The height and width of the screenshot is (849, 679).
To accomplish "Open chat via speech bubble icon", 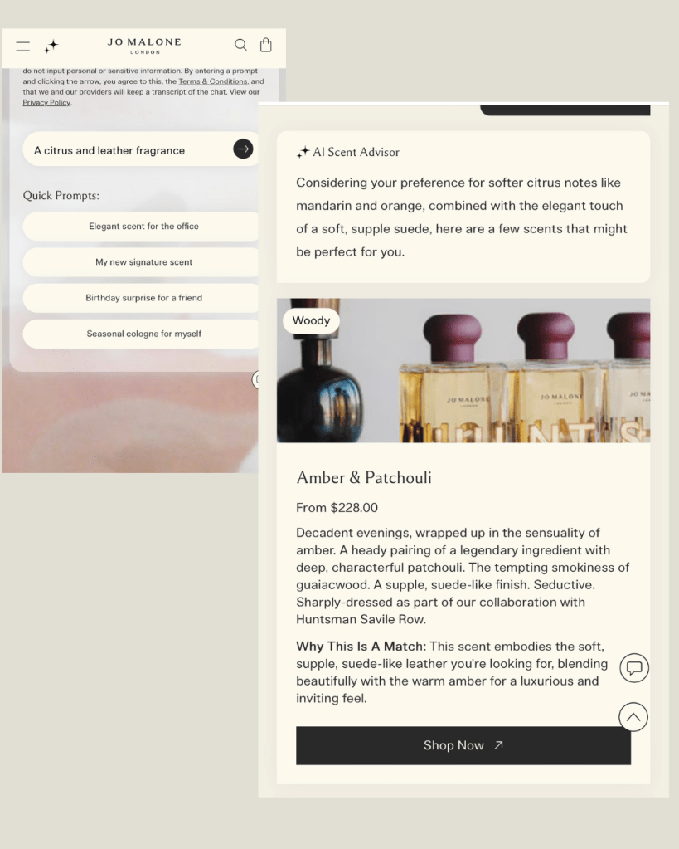I will point(634,667).
